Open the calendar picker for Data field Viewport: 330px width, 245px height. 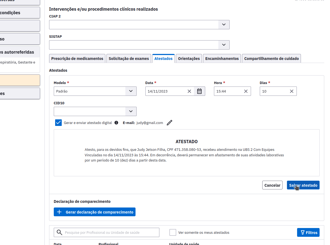pos(199,91)
